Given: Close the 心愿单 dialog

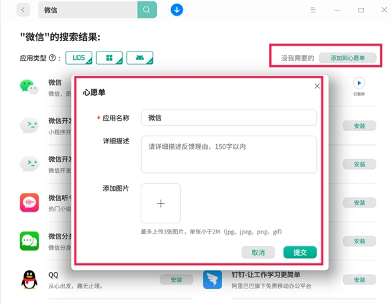Looking at the screenshot, I should pyautogui.click(x=317, y=86).
